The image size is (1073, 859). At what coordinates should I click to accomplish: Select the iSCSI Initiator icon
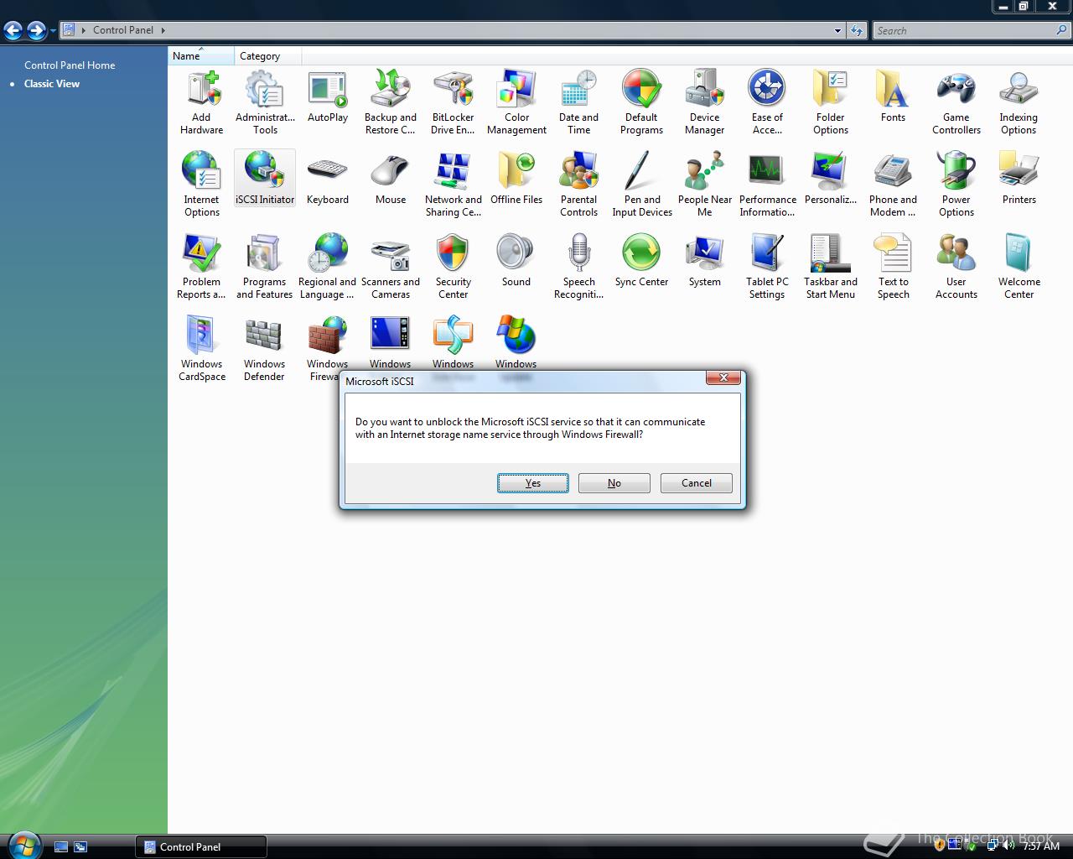(265, 178)
